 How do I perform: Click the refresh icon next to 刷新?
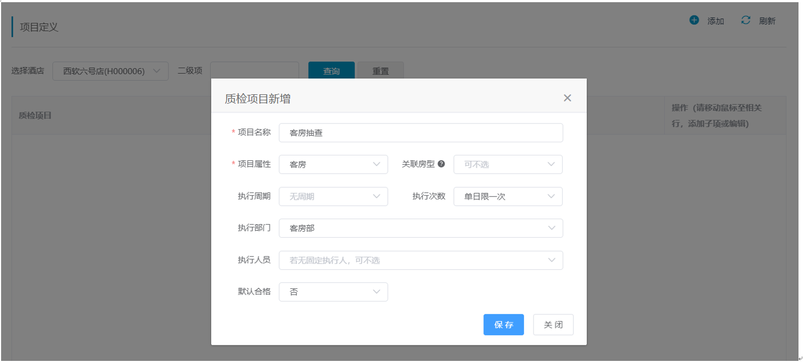point(746,20)
